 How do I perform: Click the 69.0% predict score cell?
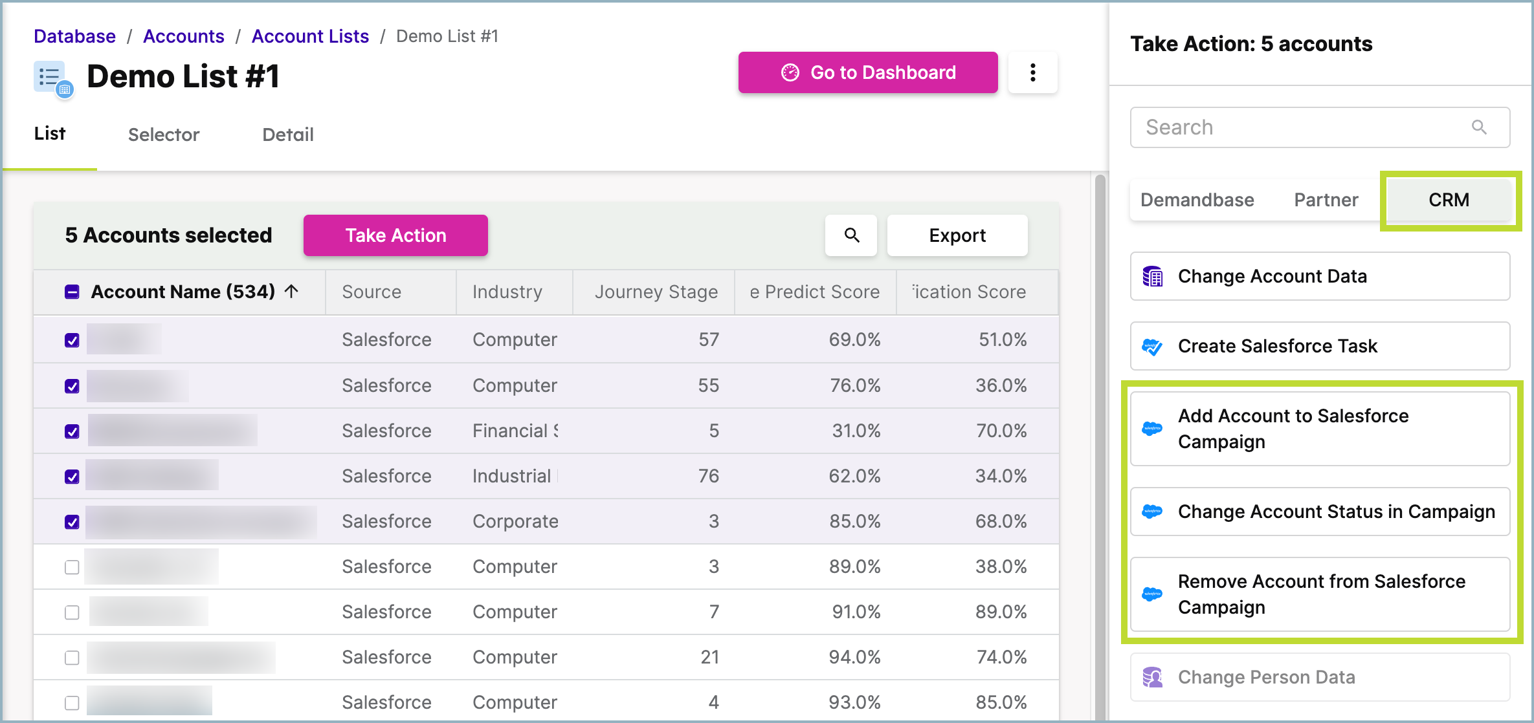point(854,340)
